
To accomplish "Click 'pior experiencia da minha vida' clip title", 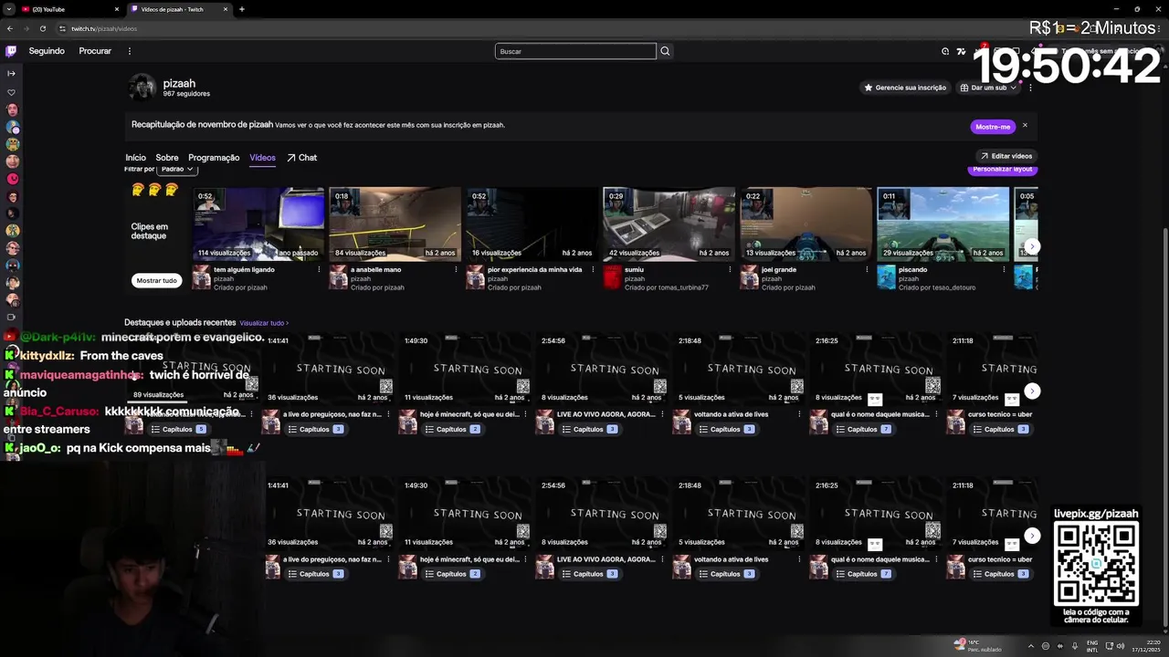I will coord(534,270).
